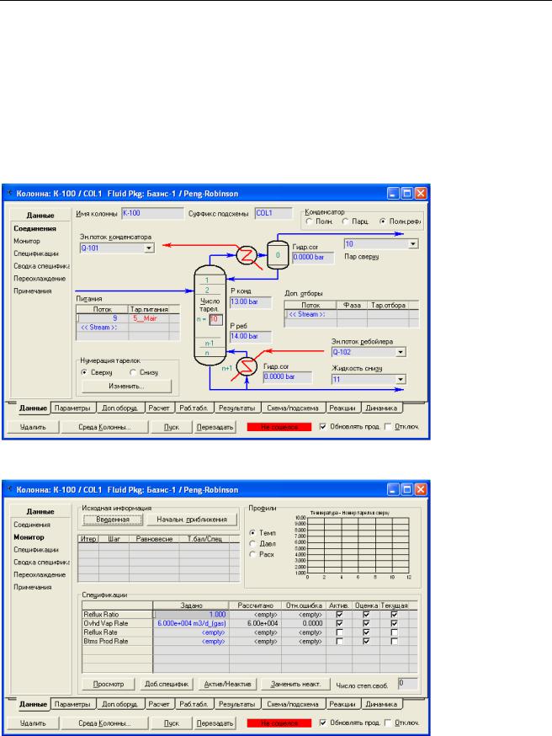The width and height of the screenshot is (552, 736).
Task: Open Параметры tab in the upper window
Action: (x=72, y=408)
